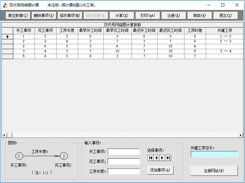Click the 双代号网络图计算参数 table title
The width and height of the screenshot is (245, 183).
click(122, 25)
